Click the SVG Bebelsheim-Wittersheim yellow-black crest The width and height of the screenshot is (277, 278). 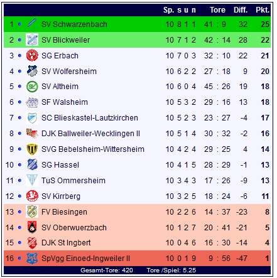point(32,149)
